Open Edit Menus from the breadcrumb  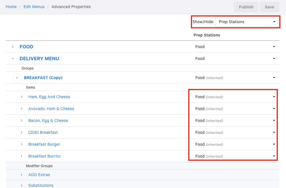[34, 7]
